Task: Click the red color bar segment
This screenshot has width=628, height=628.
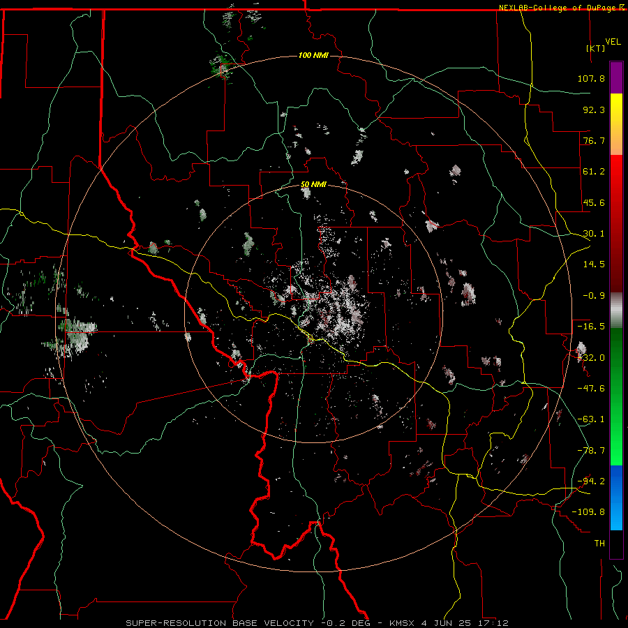Action: click(616, 223)
